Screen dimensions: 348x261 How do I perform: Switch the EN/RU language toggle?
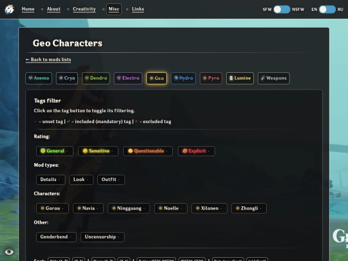[x=327, y=9]
